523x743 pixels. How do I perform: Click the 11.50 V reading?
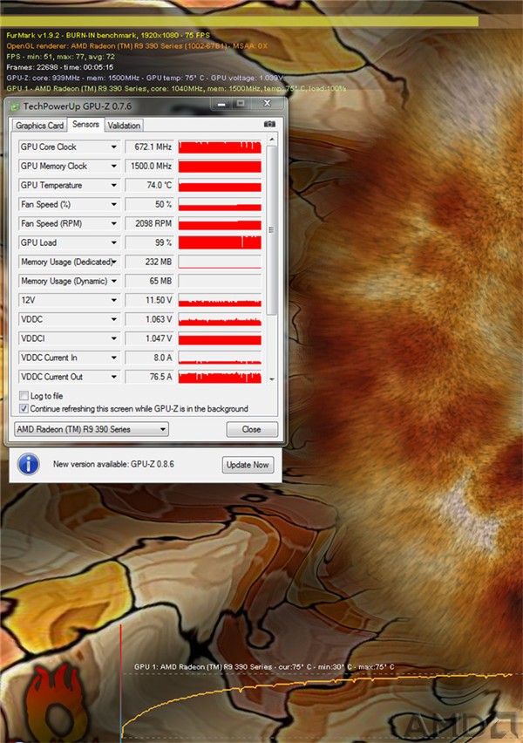point(149,300)
